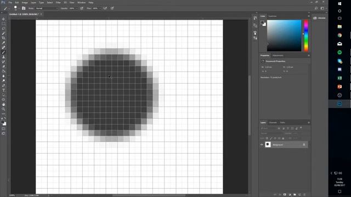Open the toolbox foreground color swatch
The image size is (351, 197).
[x=2, y=122]
